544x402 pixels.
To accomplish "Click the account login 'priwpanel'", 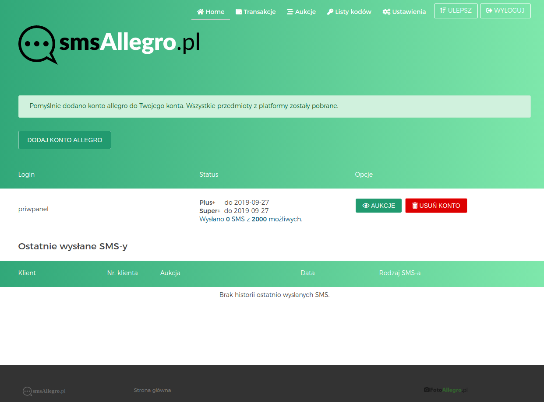I will [33, 209].
